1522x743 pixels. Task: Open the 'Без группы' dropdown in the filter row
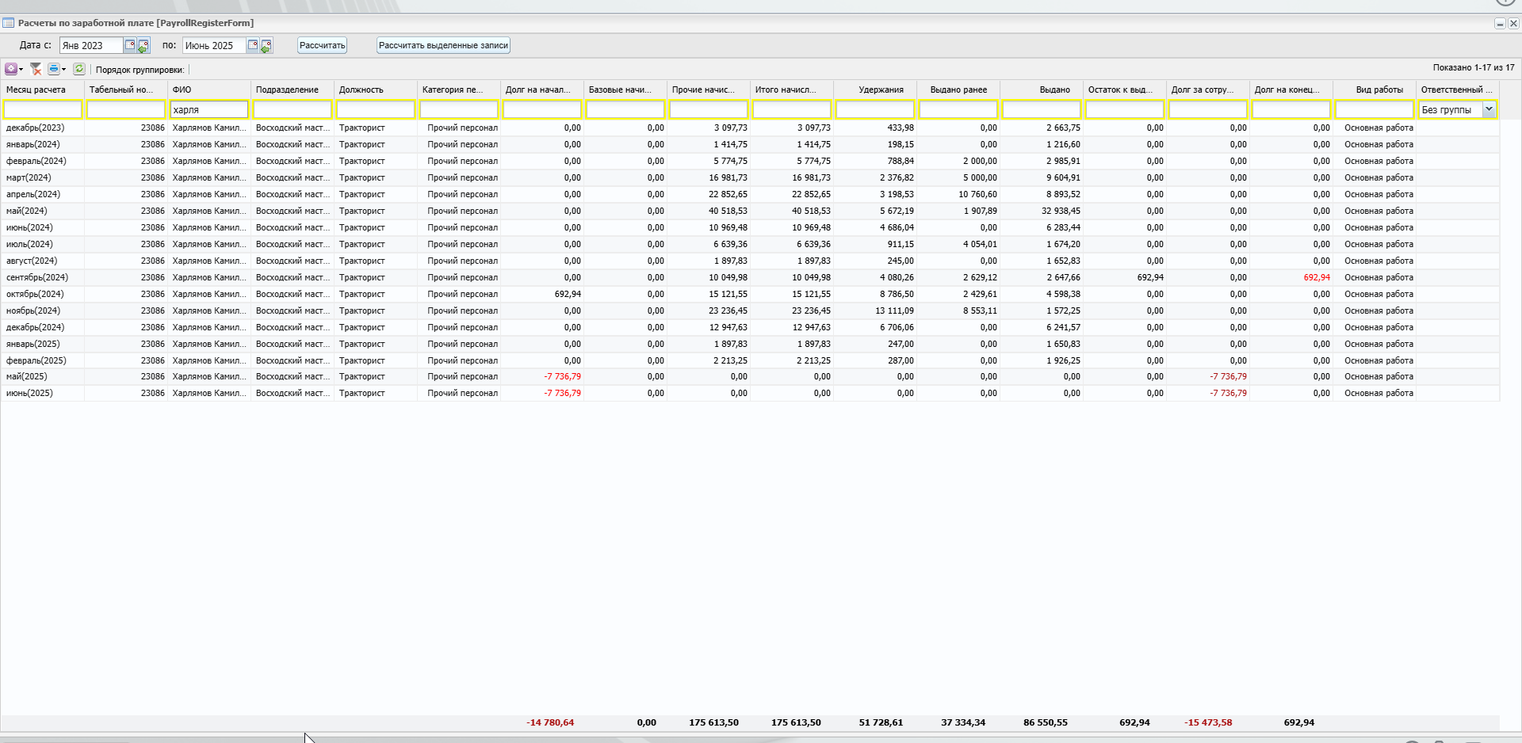click(x=1489, y=109)
